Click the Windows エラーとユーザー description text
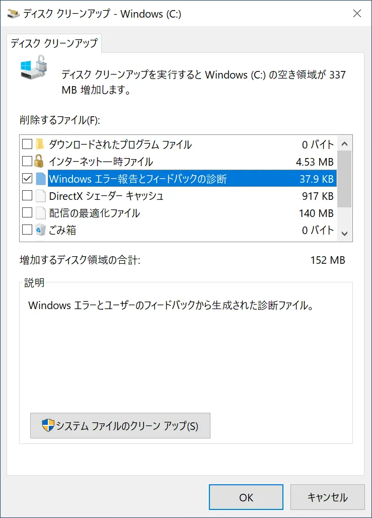The height and width of the screenshot is (518, 372). (x=171, y=305)
